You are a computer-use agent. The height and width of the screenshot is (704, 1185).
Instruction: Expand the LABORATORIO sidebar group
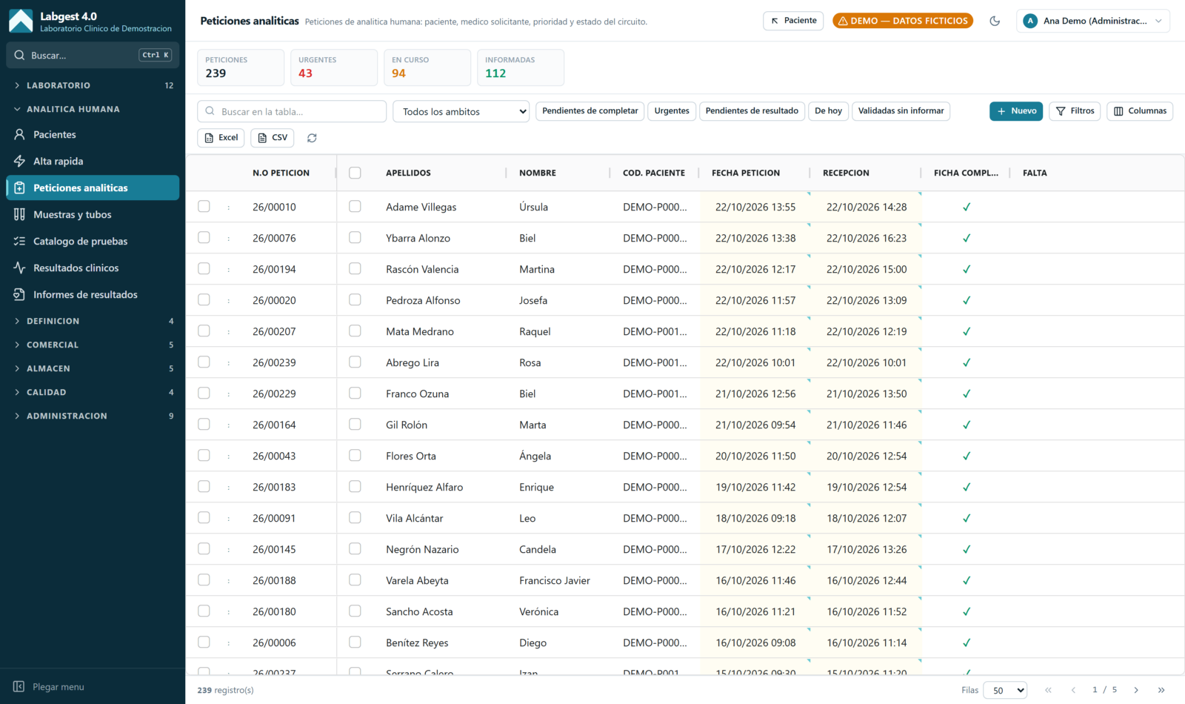pyautogui.click(x=93, y=85)
